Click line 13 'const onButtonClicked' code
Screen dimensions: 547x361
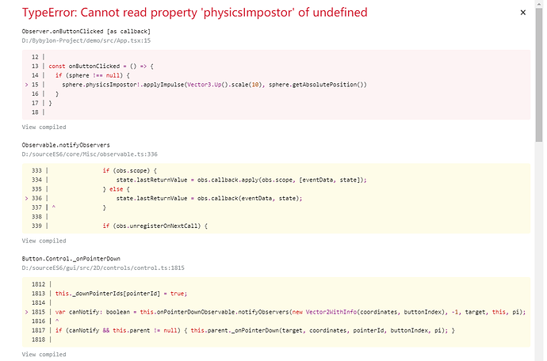pyautogui.click(x=101, y=66)
